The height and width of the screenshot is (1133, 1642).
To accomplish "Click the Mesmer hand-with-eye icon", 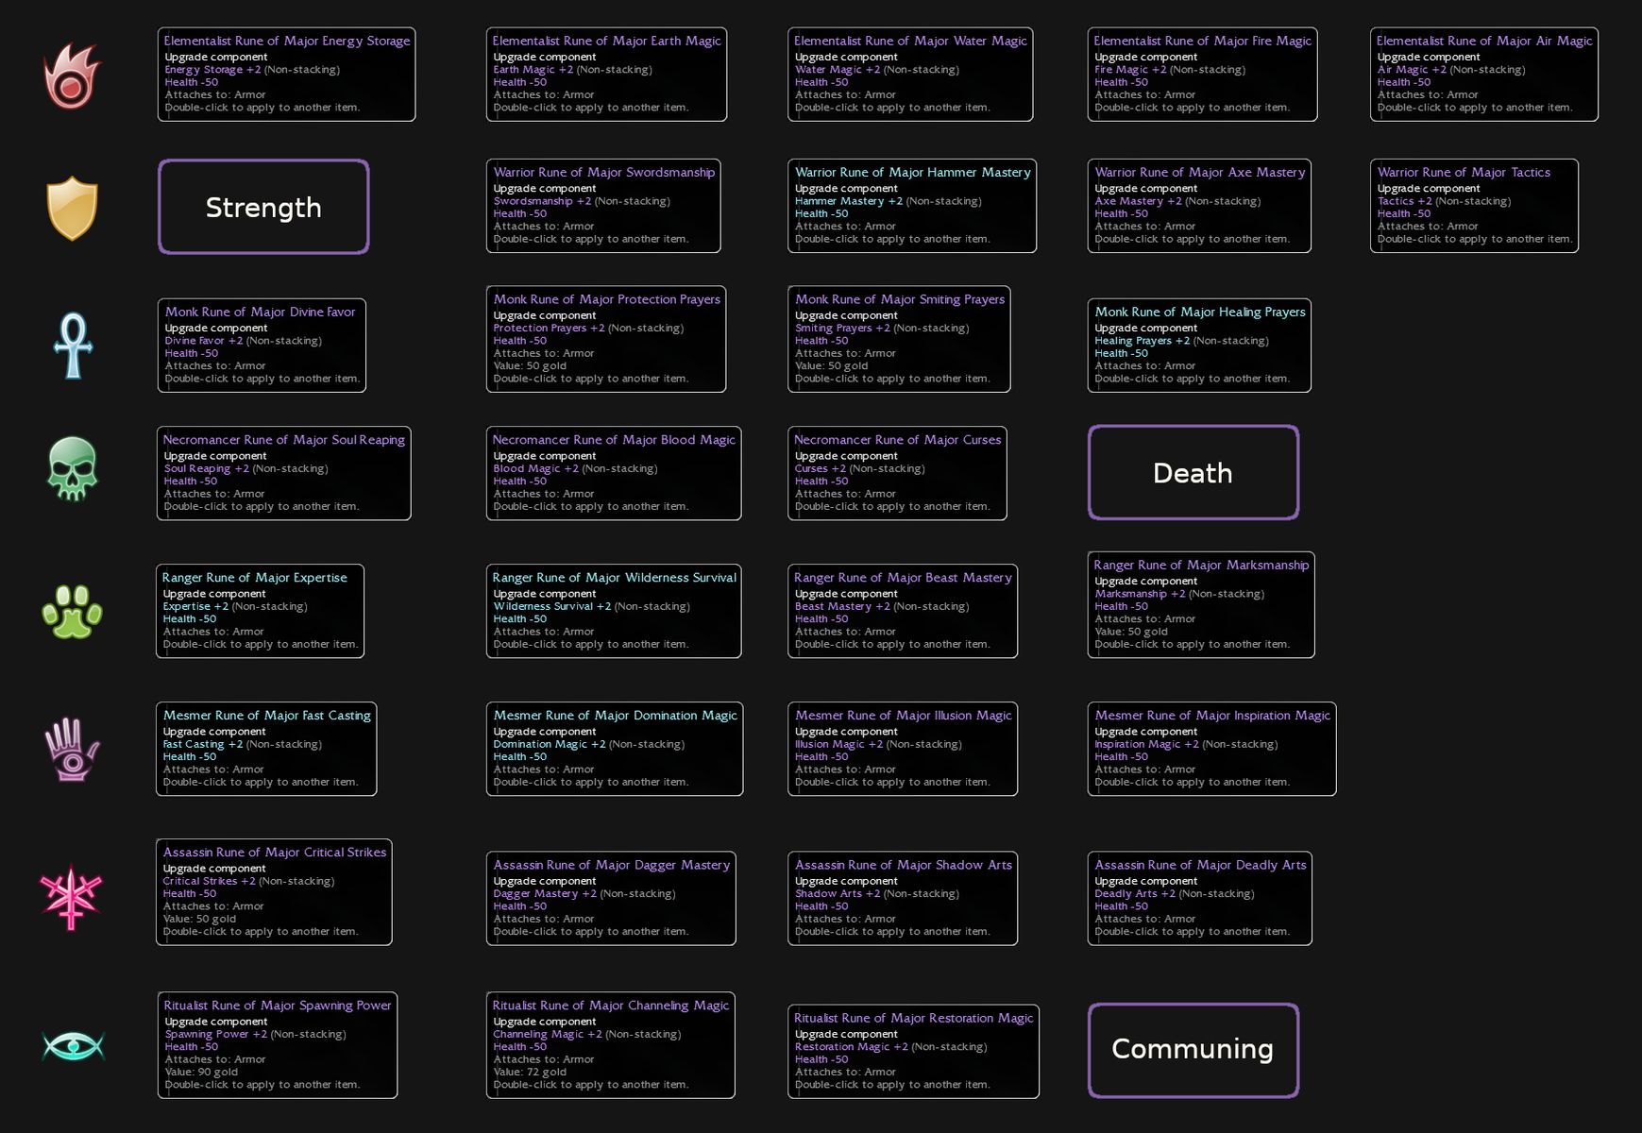I will pos(73,749).
